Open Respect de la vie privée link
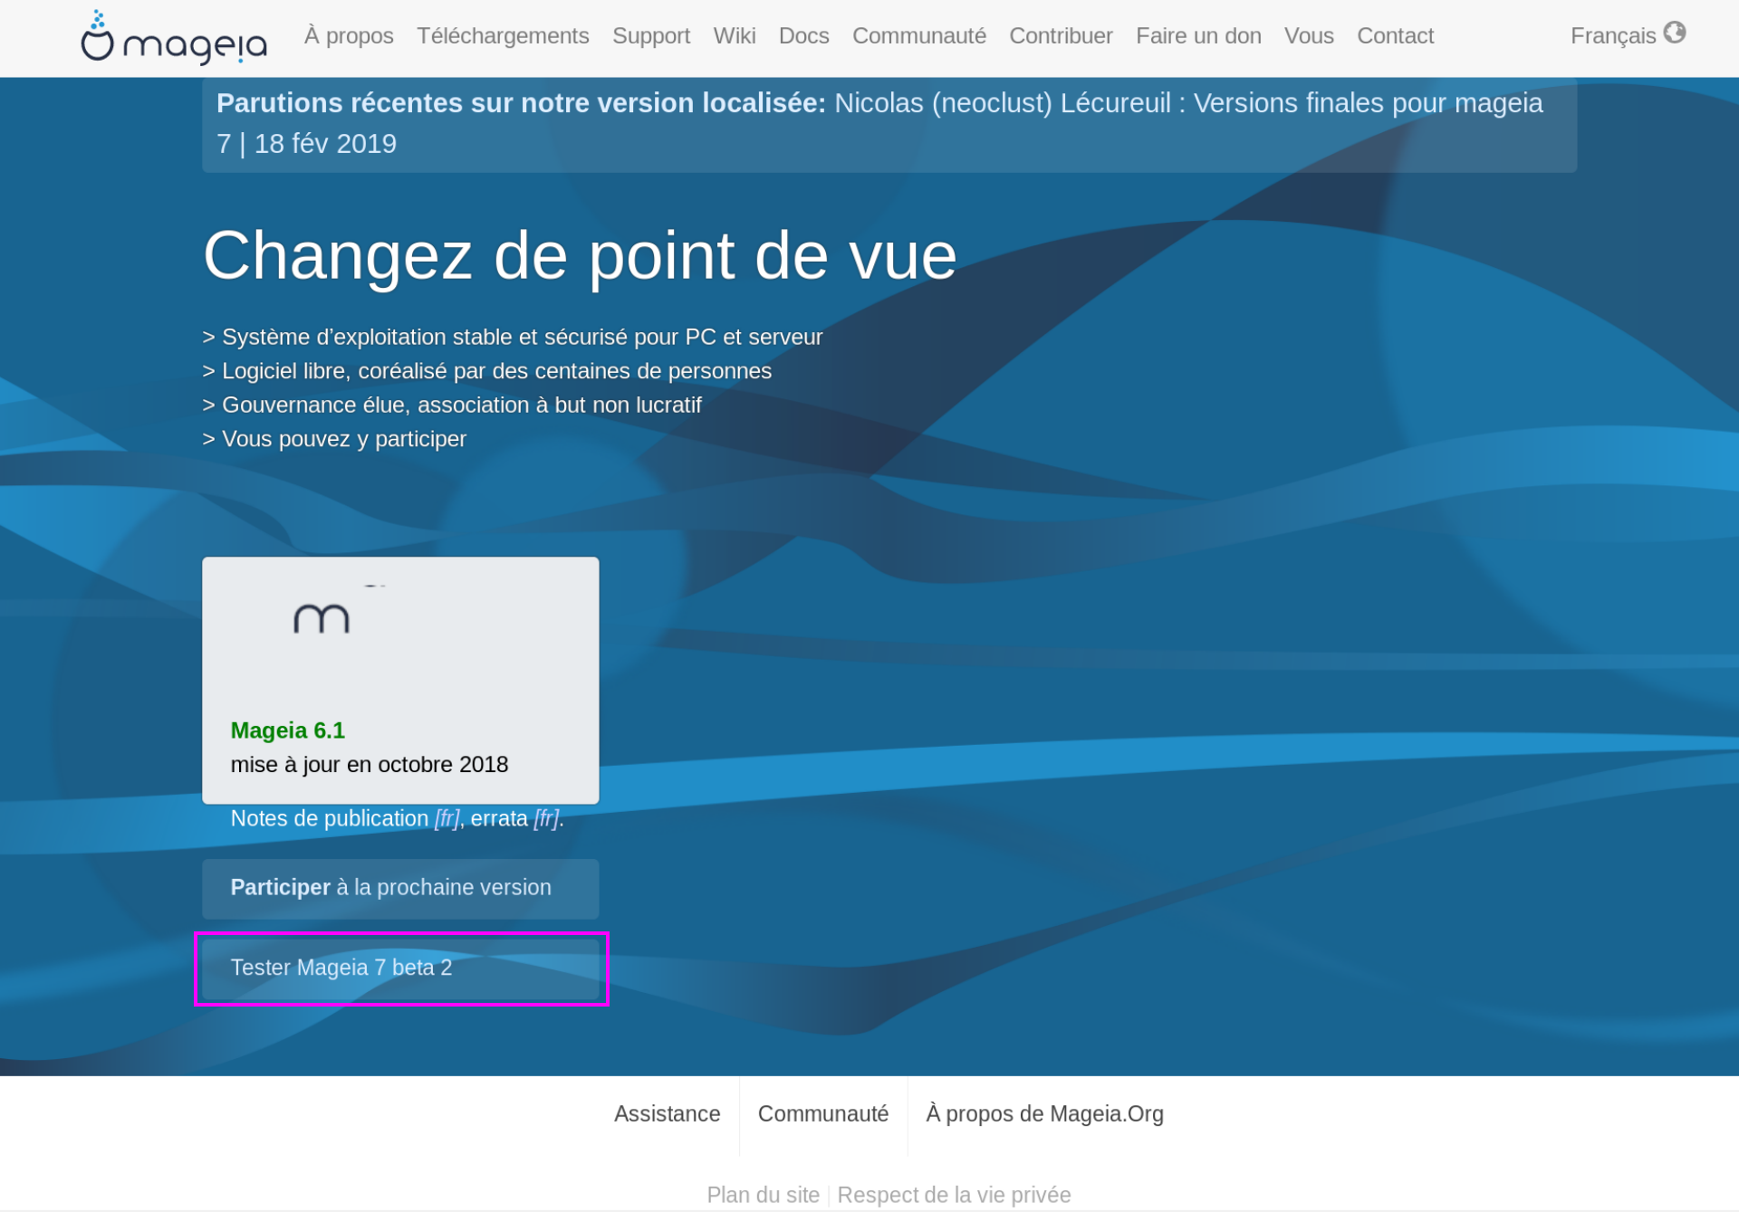Image resolution: width=1739 pixels, height=1212 pixels. (x=954, y=1195)
